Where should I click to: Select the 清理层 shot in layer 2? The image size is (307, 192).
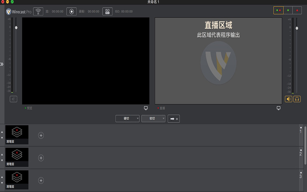17,157
